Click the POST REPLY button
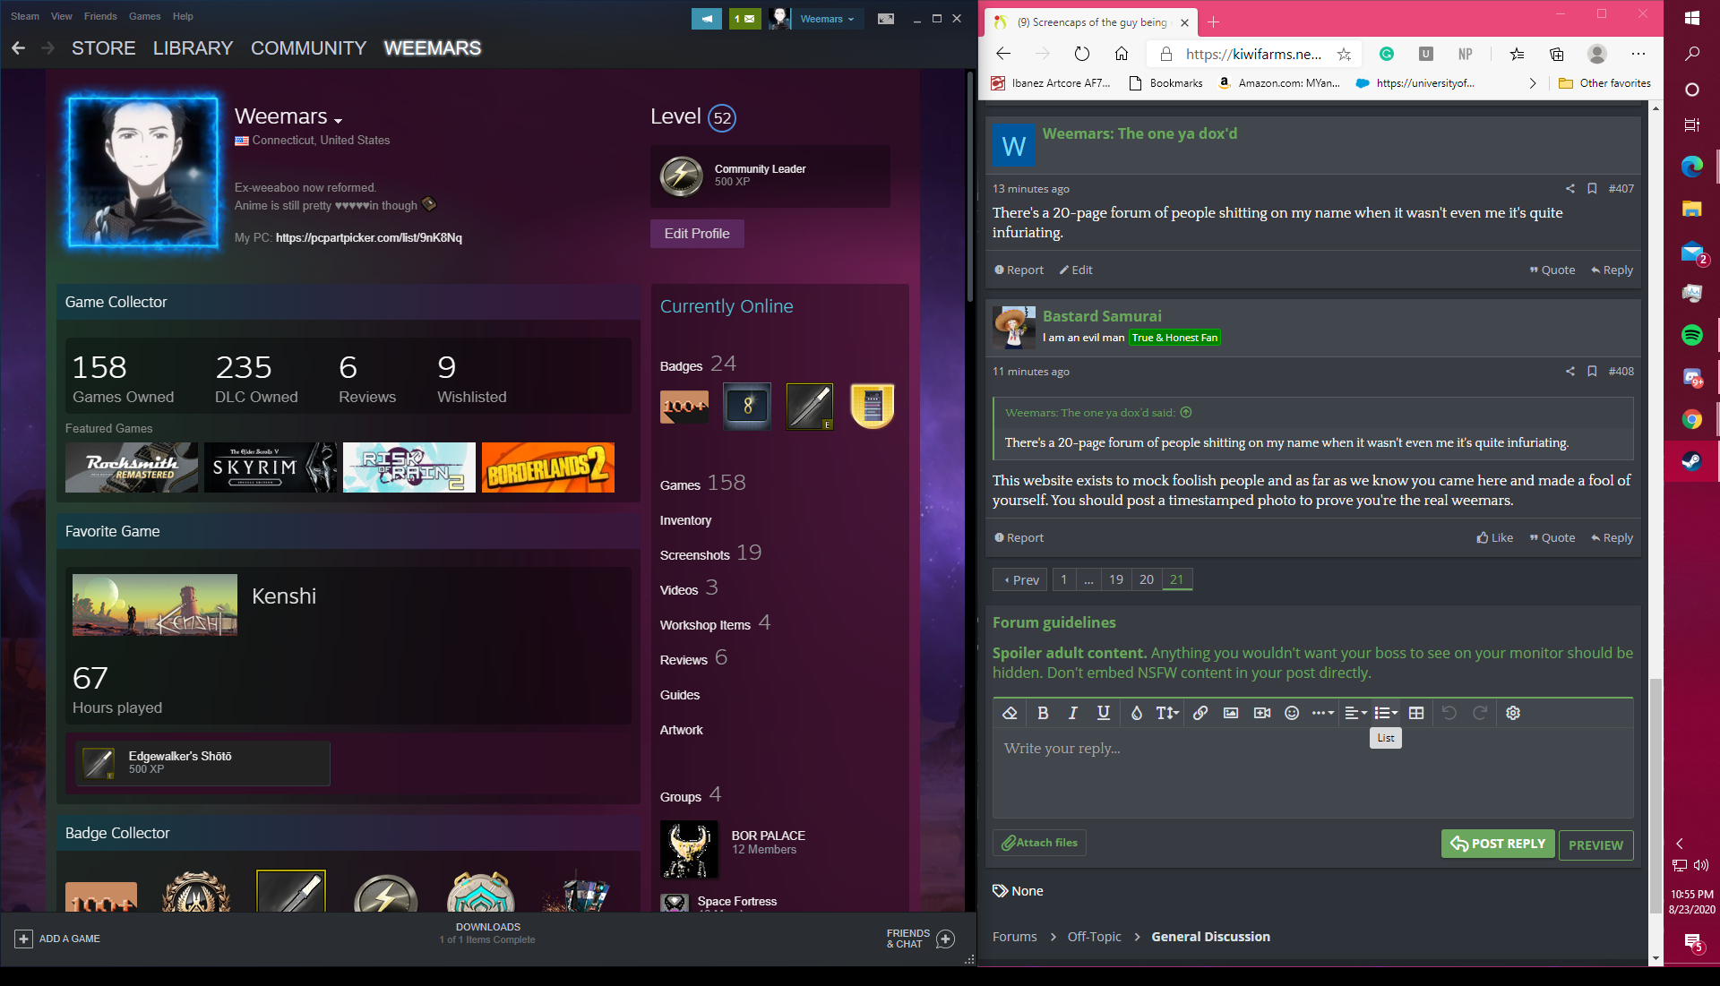Screen dimensions: 1720x986 (1498, 844)
